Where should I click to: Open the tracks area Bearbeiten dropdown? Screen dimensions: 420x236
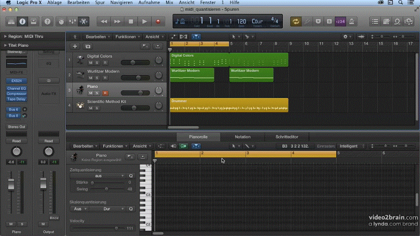(98, 37)
